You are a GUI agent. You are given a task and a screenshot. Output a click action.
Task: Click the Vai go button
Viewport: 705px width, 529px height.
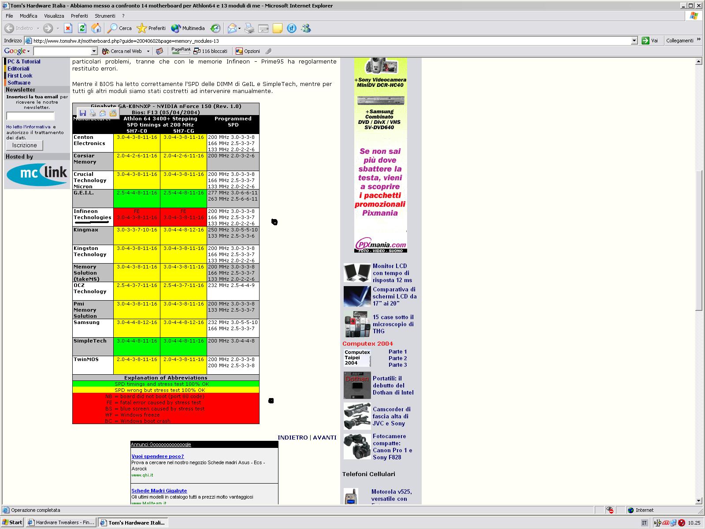(x=650, y=41)
